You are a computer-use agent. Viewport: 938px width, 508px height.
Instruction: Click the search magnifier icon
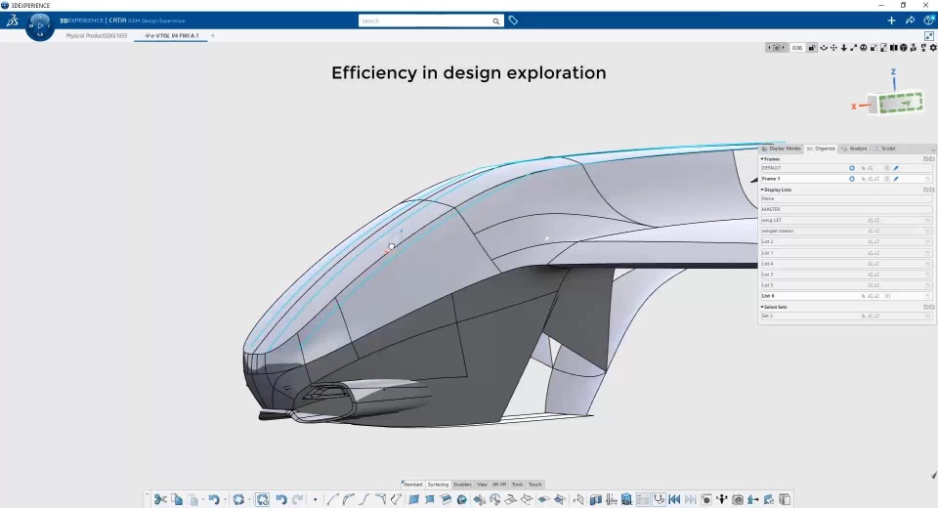pyautogui.click(x=496, y=21)
